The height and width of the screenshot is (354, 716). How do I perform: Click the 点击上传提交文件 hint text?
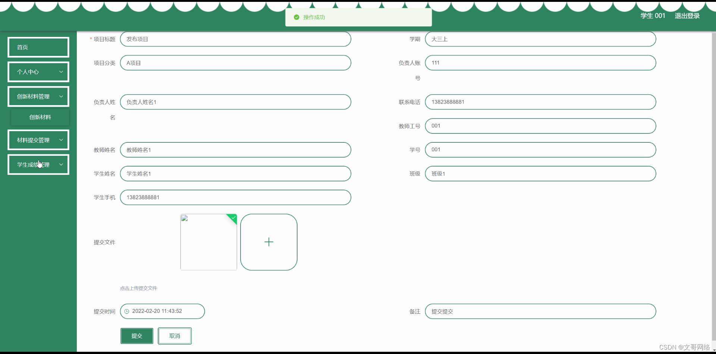point(139,288)
